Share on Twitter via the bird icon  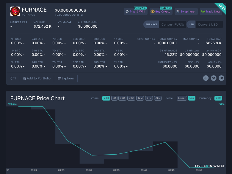pyautogui.click(x=214, y=78)
